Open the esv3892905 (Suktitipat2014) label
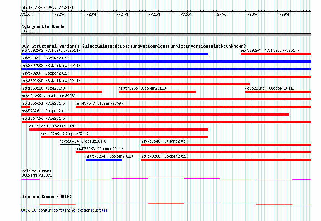Screen dimensions: 321x221 [51, 81]
